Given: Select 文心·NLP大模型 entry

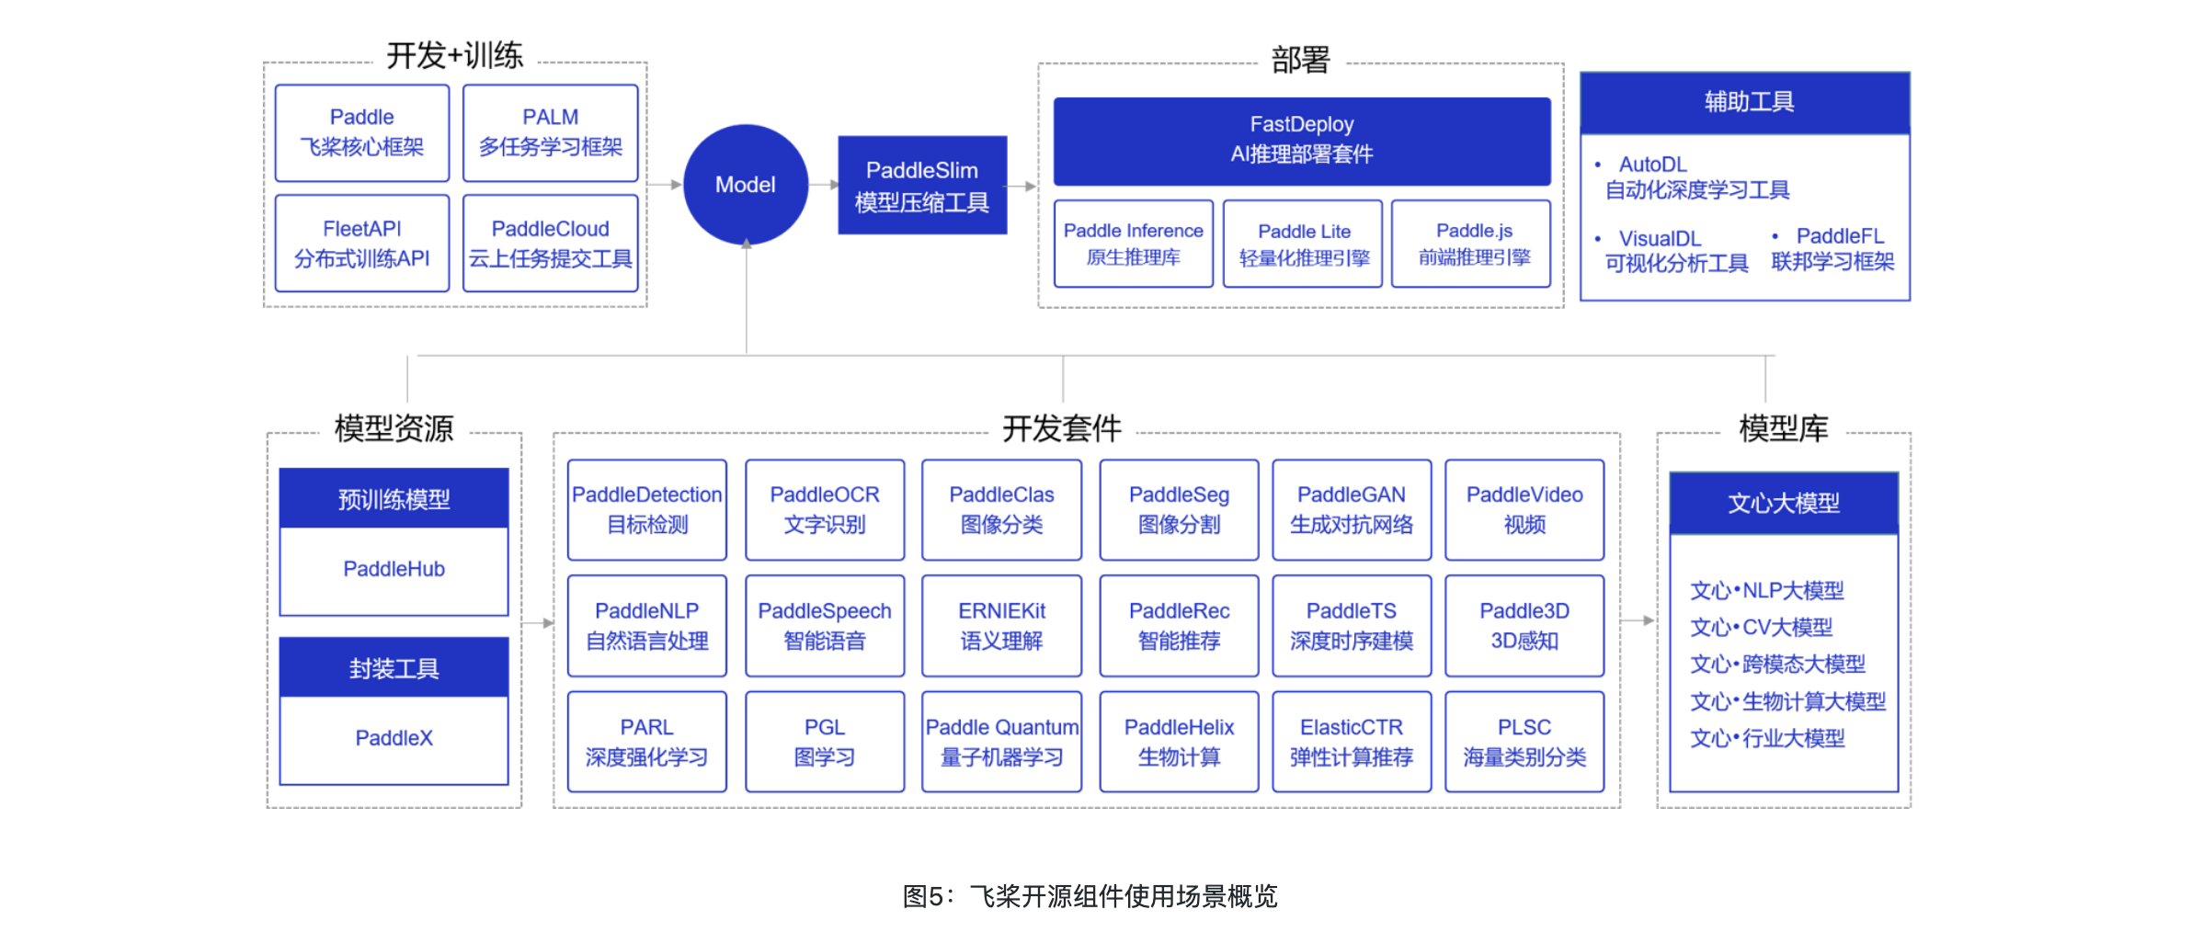Looking at the screenshot, I should coord(1767,590).
